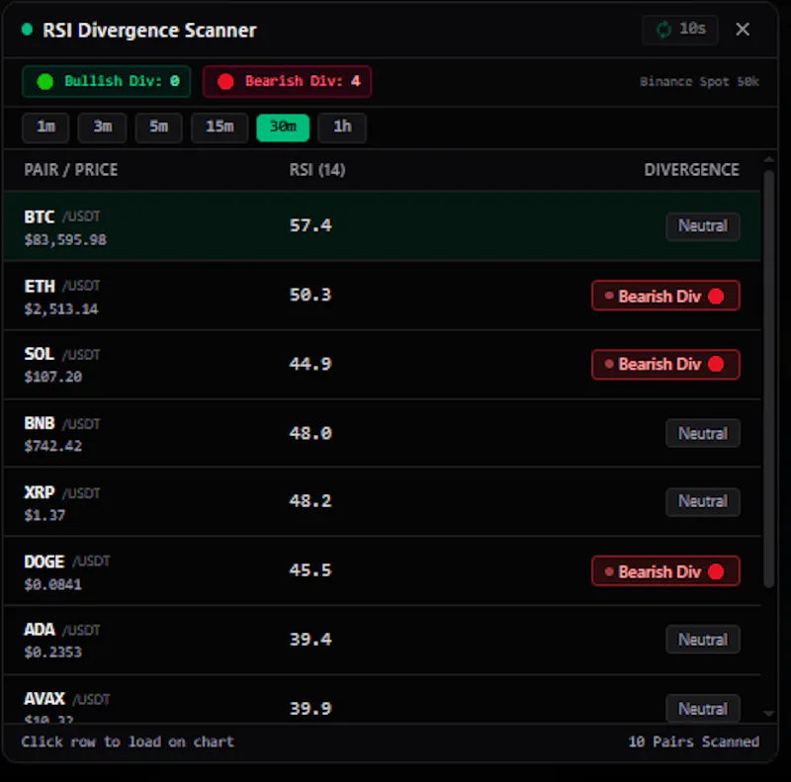Viewport: 791px width, 782px height.
Task: Load DOGE pair on chart
Action: coord(383,571)
